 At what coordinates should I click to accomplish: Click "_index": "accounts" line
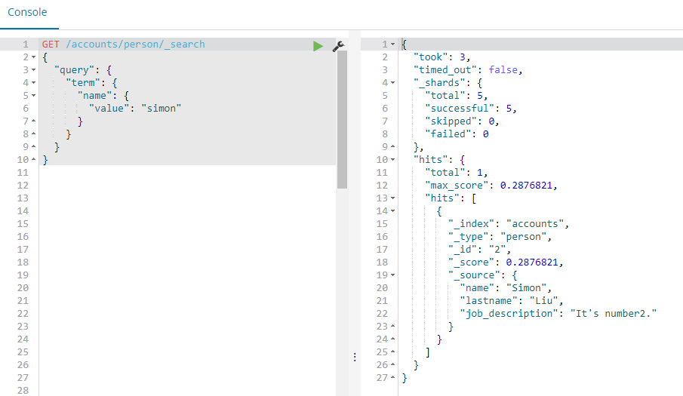coord(509,224)
